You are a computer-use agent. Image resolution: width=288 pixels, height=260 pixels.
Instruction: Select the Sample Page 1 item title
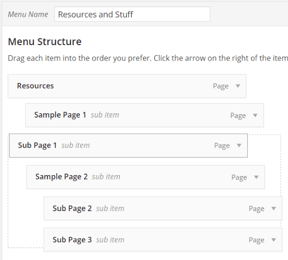tap(60, 115)
